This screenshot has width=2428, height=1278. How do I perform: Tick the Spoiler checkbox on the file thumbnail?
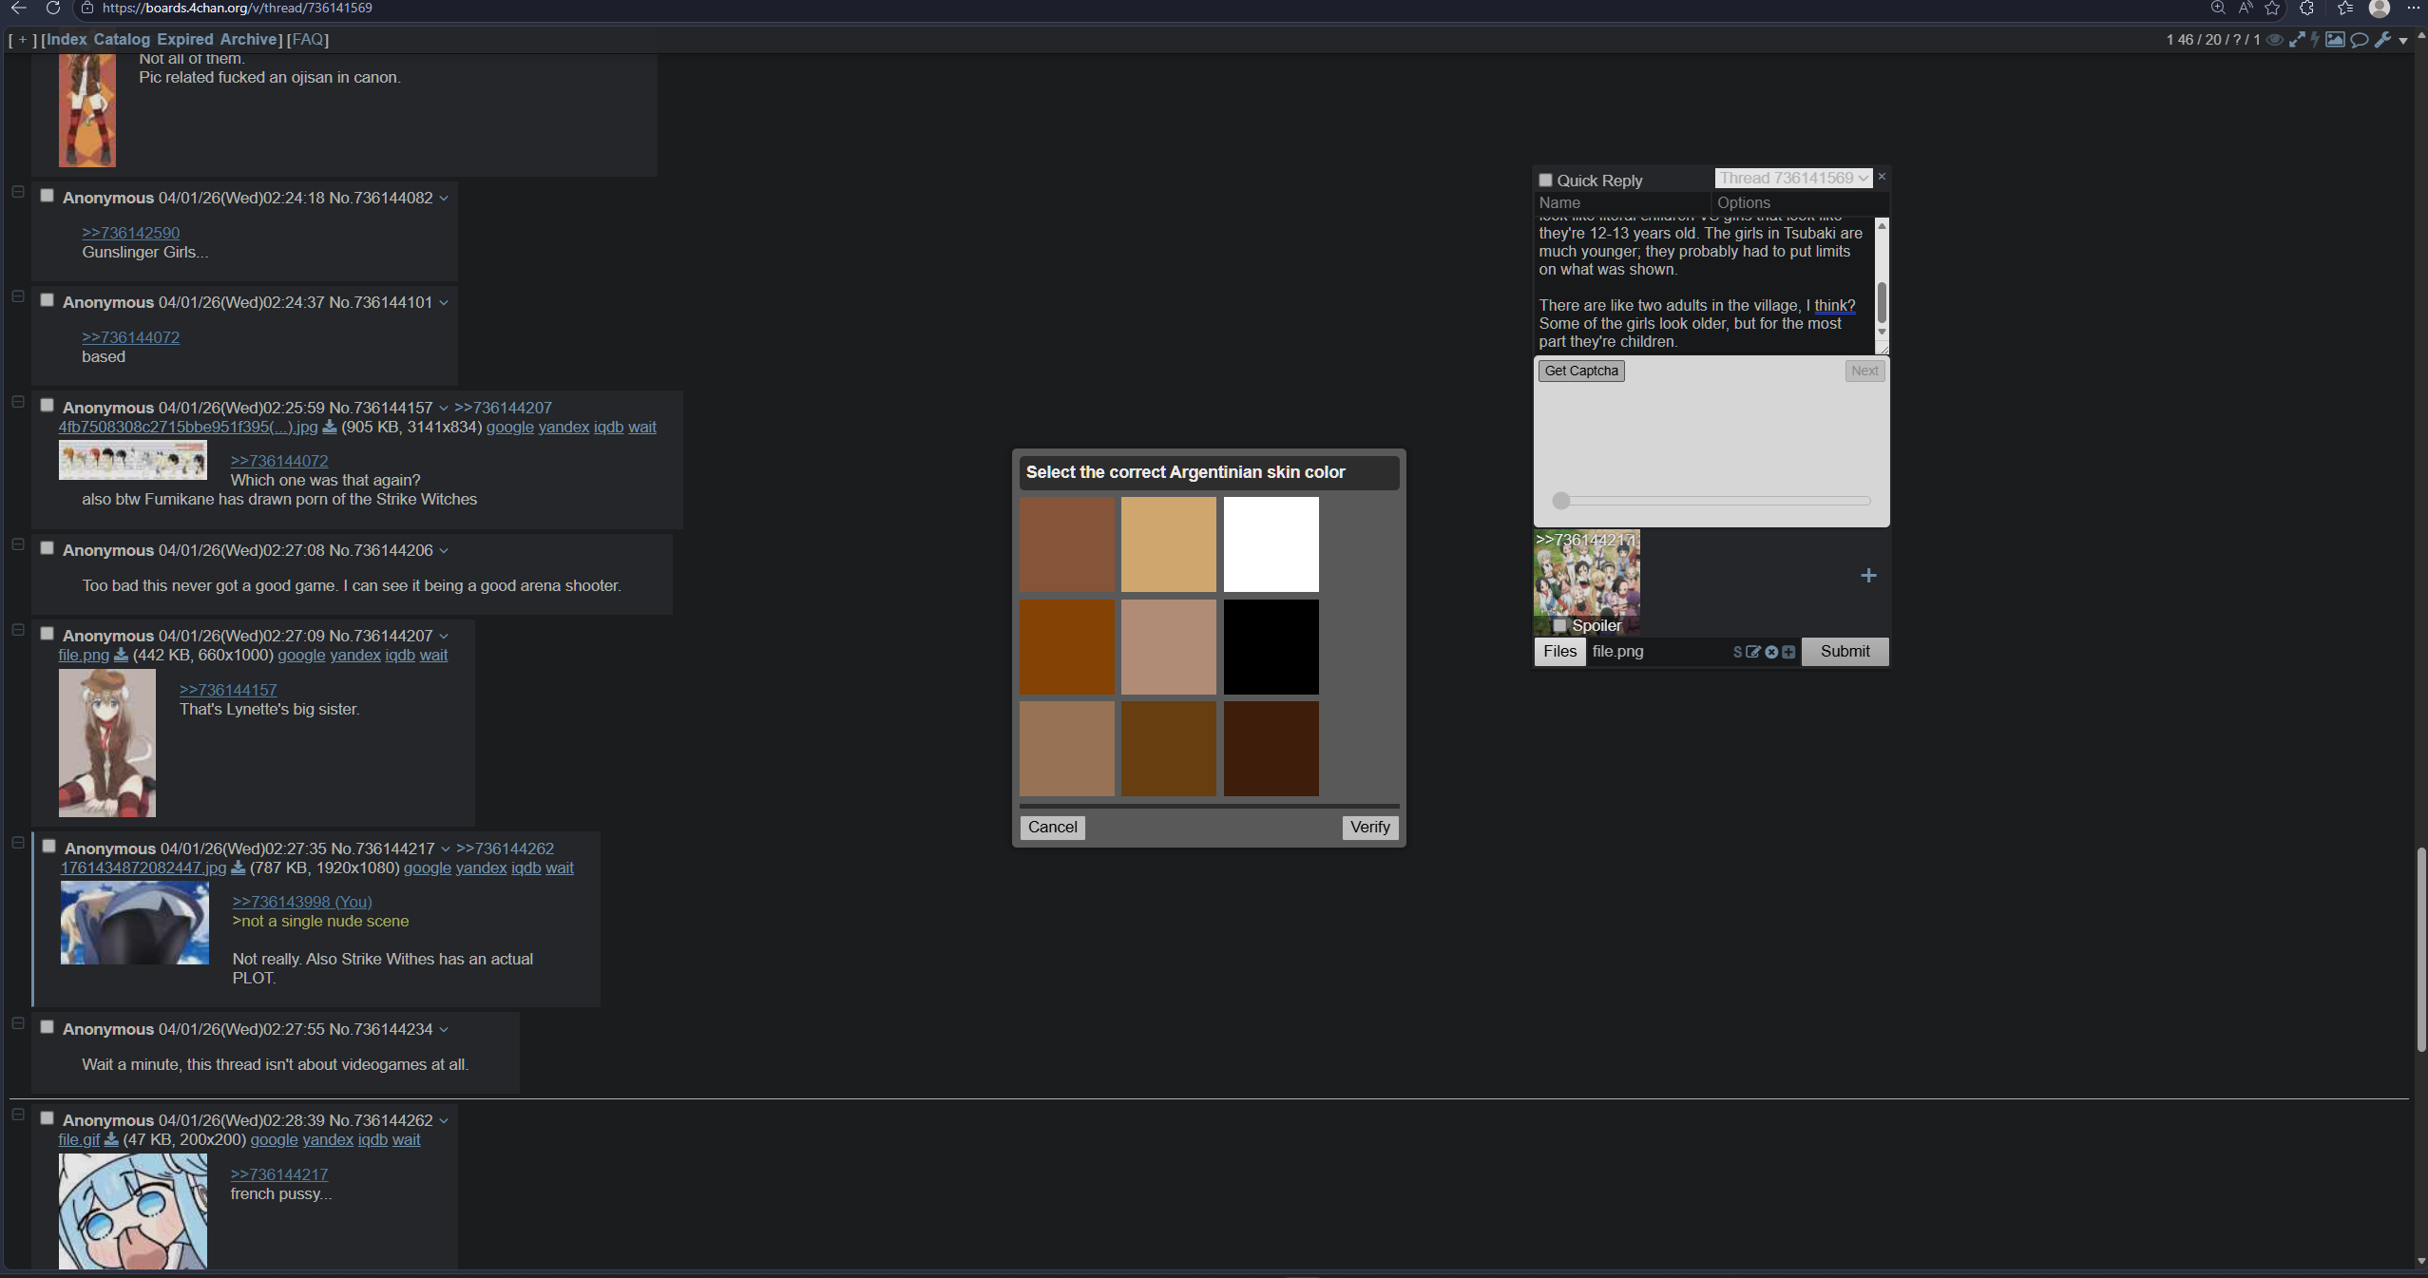1559,626
